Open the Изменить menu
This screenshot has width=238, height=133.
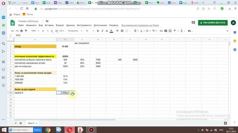[x=31, y=25]
